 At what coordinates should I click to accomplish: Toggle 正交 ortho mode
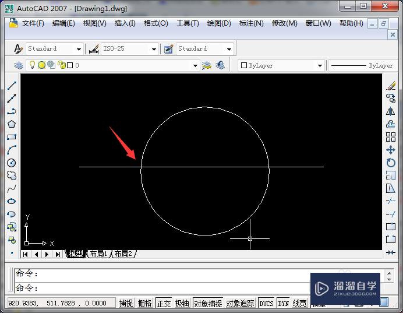tap(164, 304)
